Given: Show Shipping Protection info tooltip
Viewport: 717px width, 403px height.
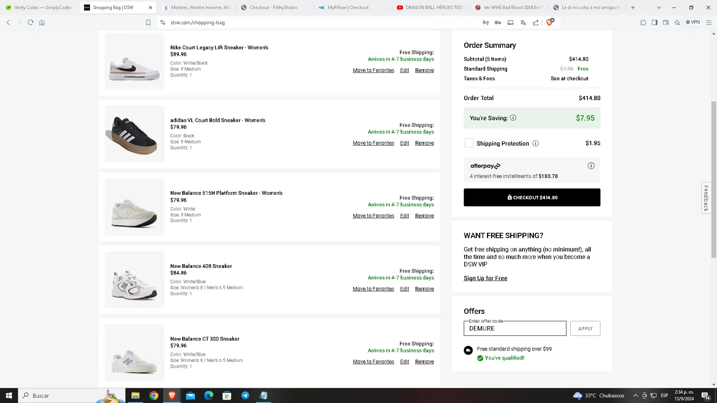Looking at the screenshot, I should 535,143.
